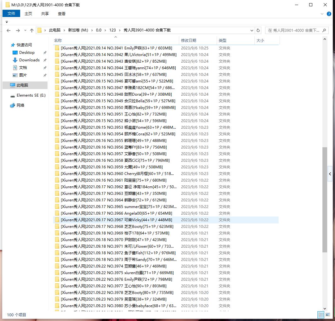335x321 pixels.
Task: Open 网络 in navigation pane
Action: 20,105
